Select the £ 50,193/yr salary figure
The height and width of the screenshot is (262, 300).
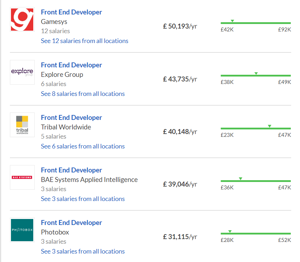[180, 26]
